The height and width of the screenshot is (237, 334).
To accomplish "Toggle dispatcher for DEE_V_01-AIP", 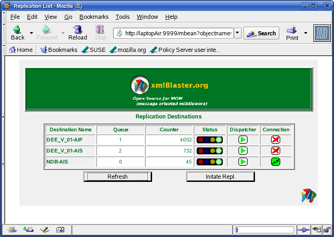I will [x=243, y=140].
